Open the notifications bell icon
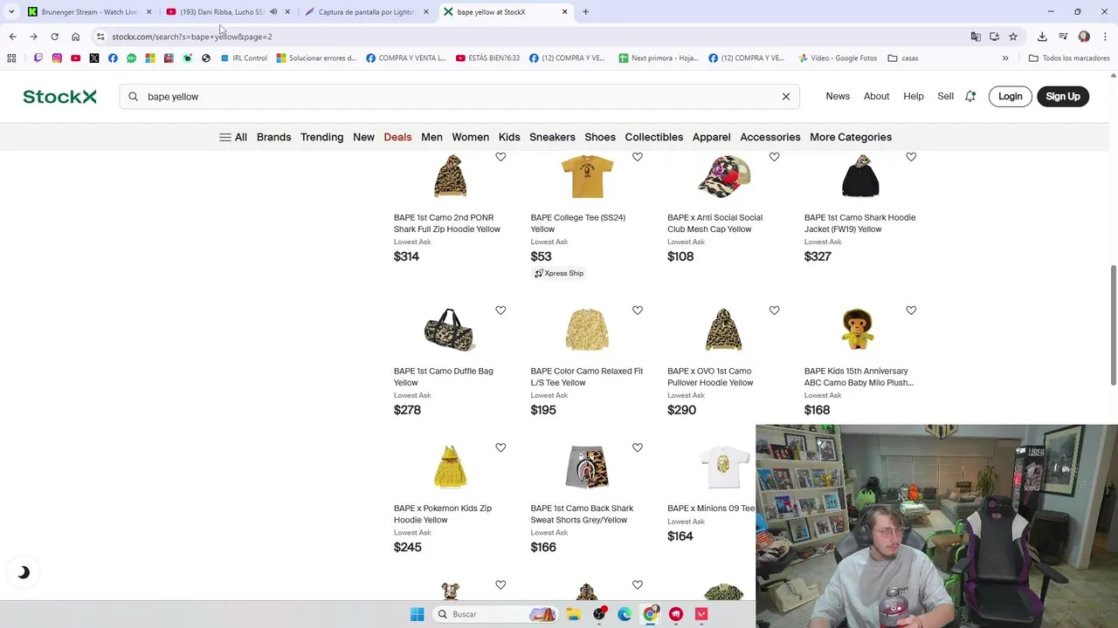Image resolution: width=1118 pixels, height=628 pixels. (x=970, y=97)
